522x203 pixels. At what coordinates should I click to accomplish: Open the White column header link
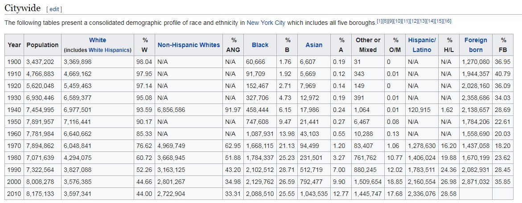[x=98, y=40]
